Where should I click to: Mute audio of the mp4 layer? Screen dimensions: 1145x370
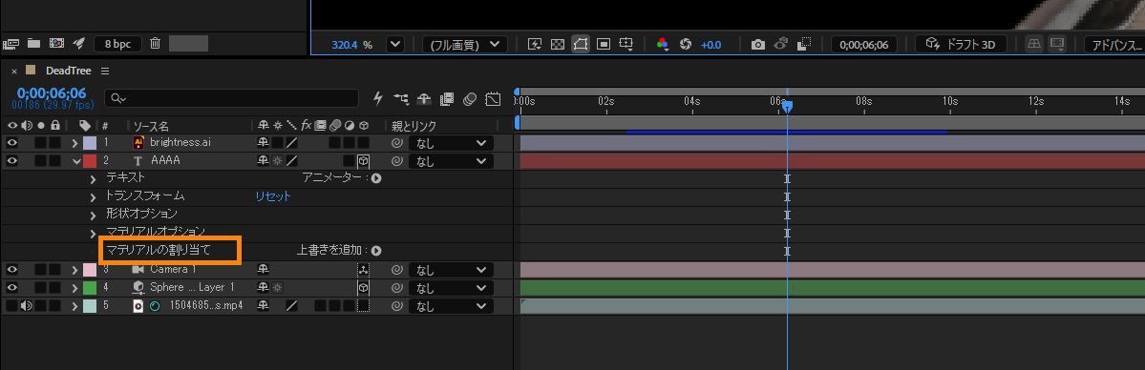[x=27, y=306]
